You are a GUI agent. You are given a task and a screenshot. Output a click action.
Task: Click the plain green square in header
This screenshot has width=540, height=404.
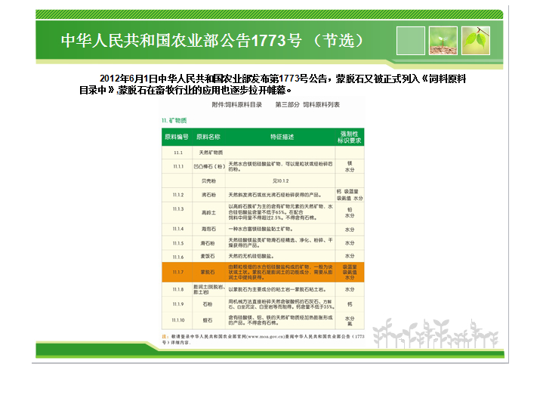click(409, 40)
